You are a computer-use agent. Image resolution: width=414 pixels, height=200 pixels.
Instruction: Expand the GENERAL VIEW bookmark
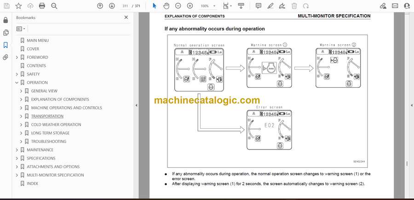(21, 91)
